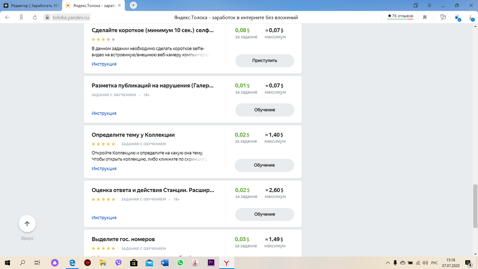
Task: Open a new tab with the plus button
Action: point(133,5)
